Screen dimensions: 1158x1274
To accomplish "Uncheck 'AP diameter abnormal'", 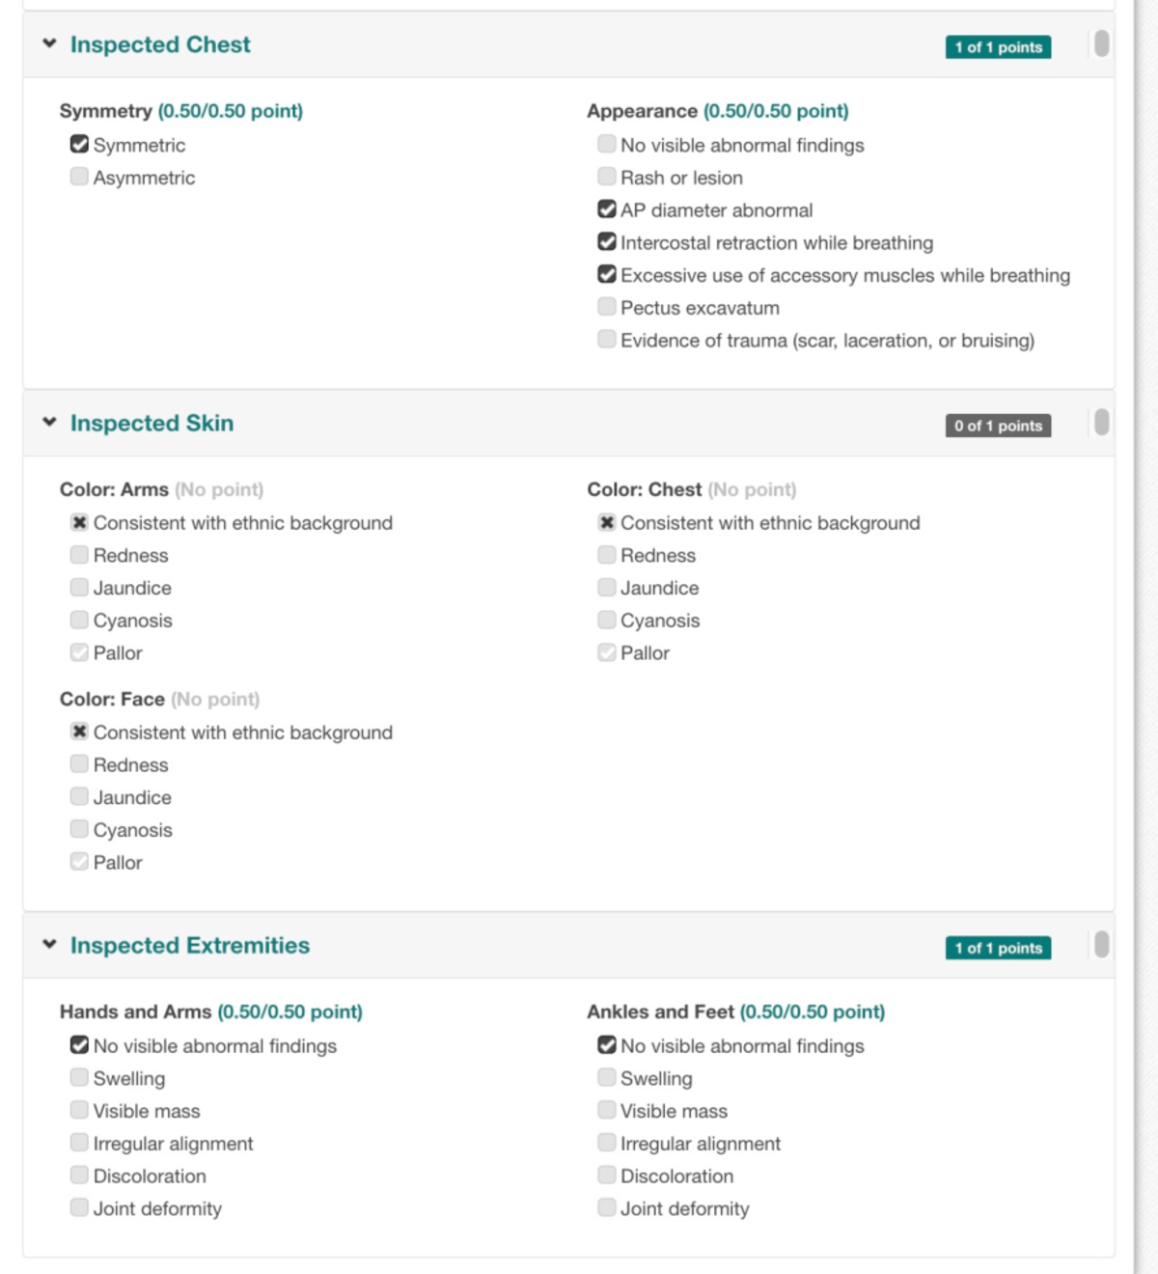I will [x=606, y=209].
